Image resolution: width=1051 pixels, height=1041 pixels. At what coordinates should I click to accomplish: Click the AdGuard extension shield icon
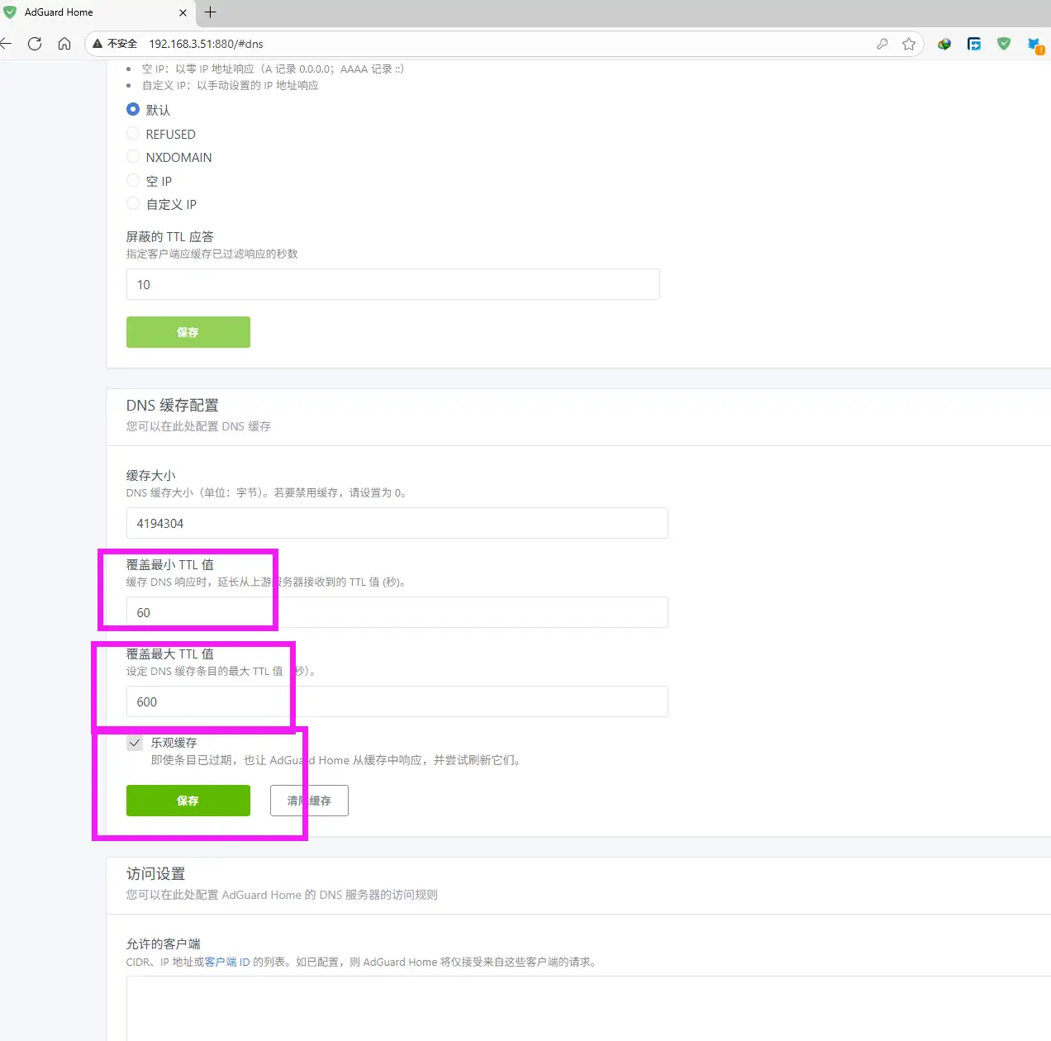coord(1004,44)
